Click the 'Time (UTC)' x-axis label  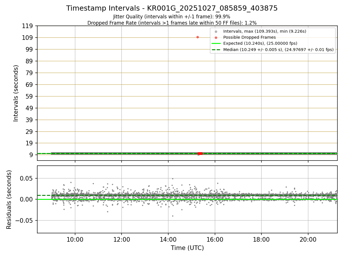pyautogui.click(x=187, y=248)
